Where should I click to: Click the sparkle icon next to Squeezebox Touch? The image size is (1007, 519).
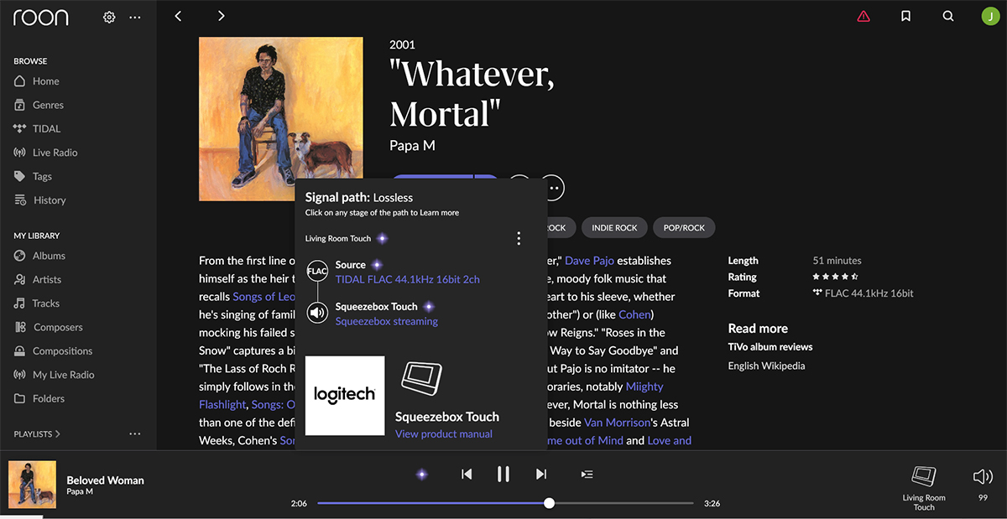(x=429, y=306)
